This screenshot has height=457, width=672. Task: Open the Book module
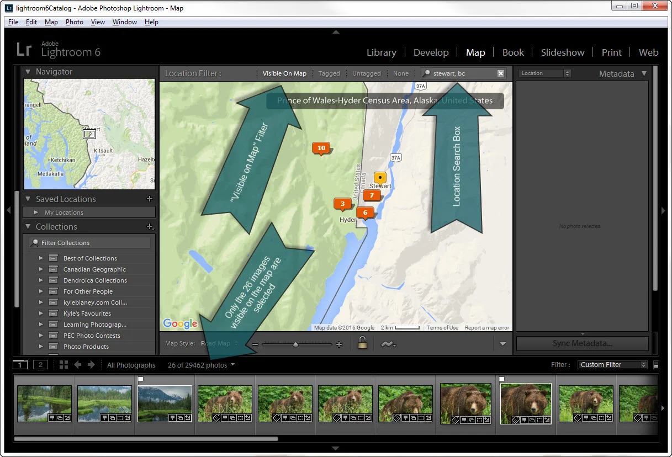tap(513, 52)
